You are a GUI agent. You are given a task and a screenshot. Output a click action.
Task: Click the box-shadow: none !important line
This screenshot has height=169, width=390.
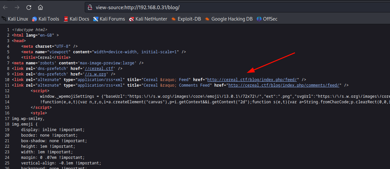point(54,141)
